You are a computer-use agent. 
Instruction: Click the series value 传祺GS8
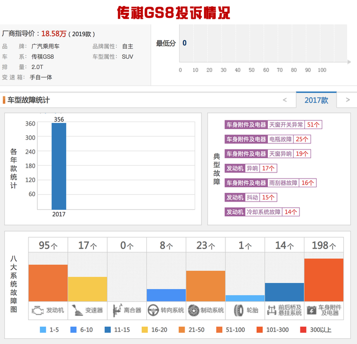(42, 57)
